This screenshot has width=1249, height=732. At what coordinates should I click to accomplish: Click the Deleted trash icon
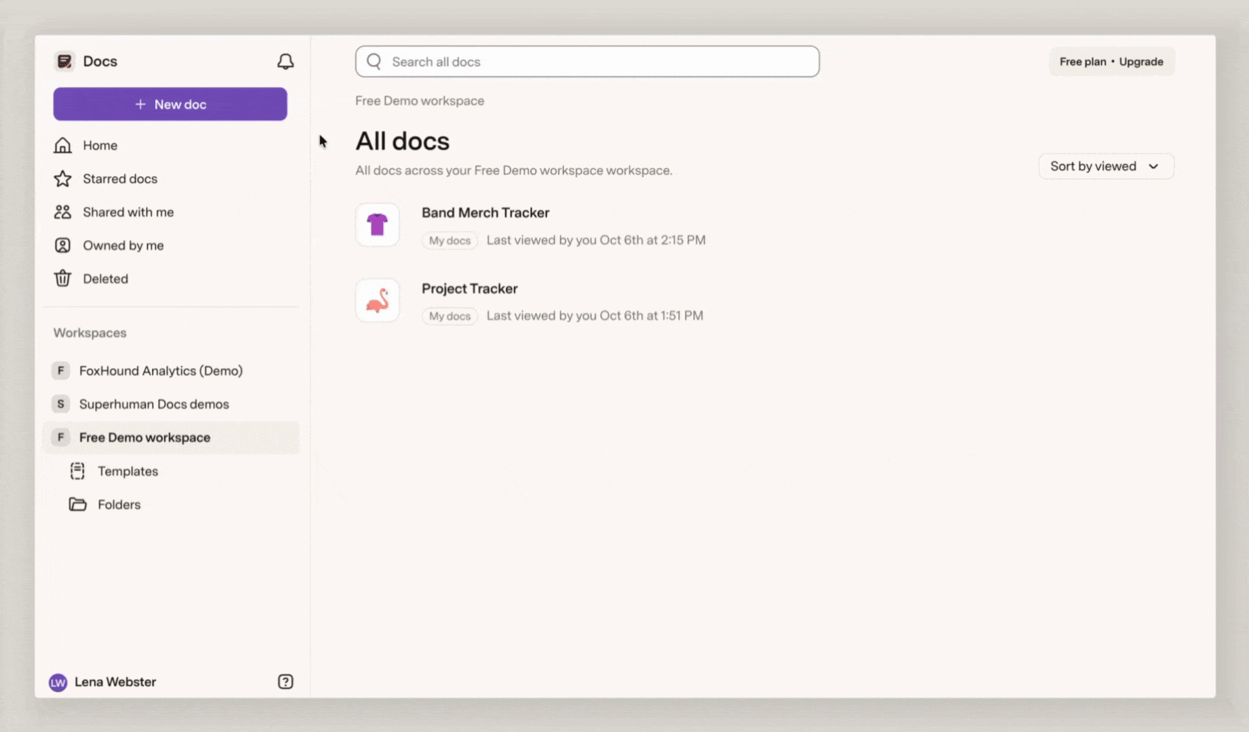coord(62,279)
